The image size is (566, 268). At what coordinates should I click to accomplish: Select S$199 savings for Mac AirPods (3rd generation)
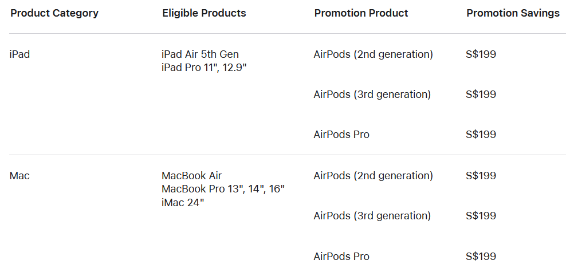(x=481, y=216)
